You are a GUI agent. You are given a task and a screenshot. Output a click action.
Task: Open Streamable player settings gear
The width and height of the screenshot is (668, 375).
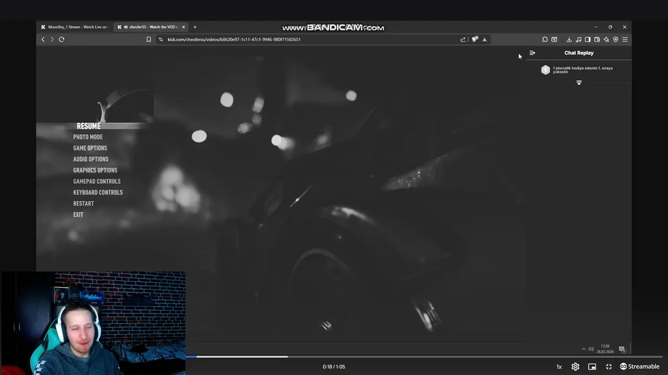pos(575,367)
